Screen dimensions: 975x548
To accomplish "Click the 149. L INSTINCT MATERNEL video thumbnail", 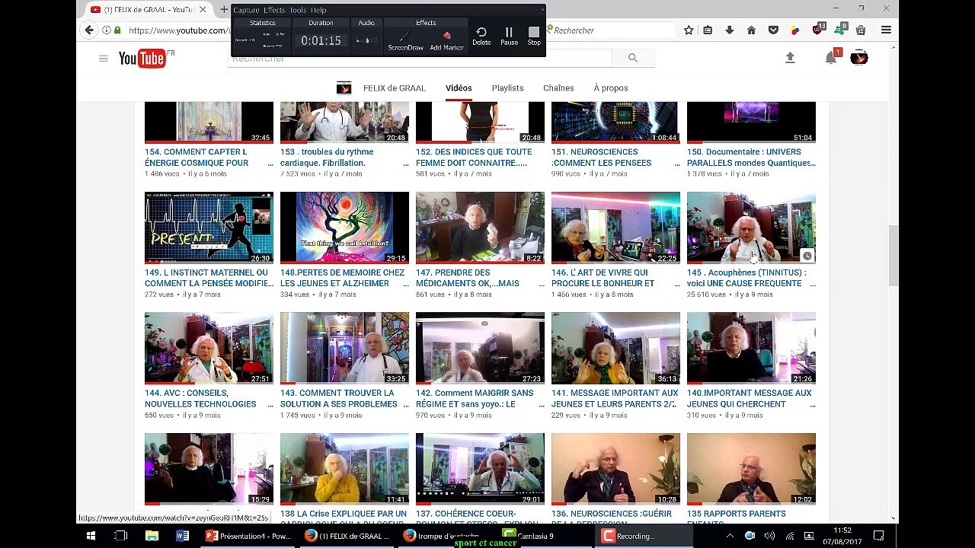I will point(209,228).
